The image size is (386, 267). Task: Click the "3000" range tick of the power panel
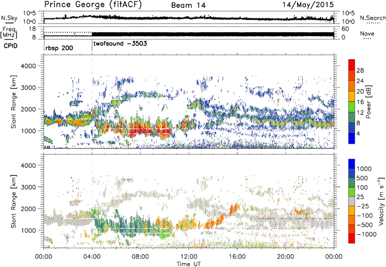coord(28,88)
